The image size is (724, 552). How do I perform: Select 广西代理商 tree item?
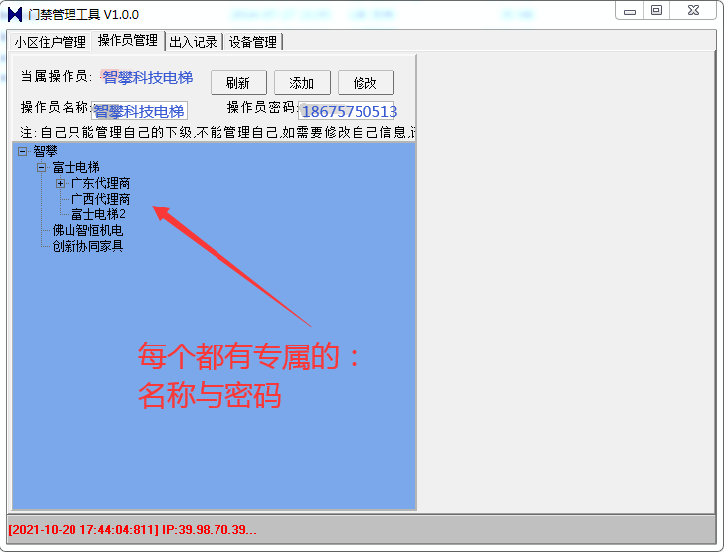100,199
